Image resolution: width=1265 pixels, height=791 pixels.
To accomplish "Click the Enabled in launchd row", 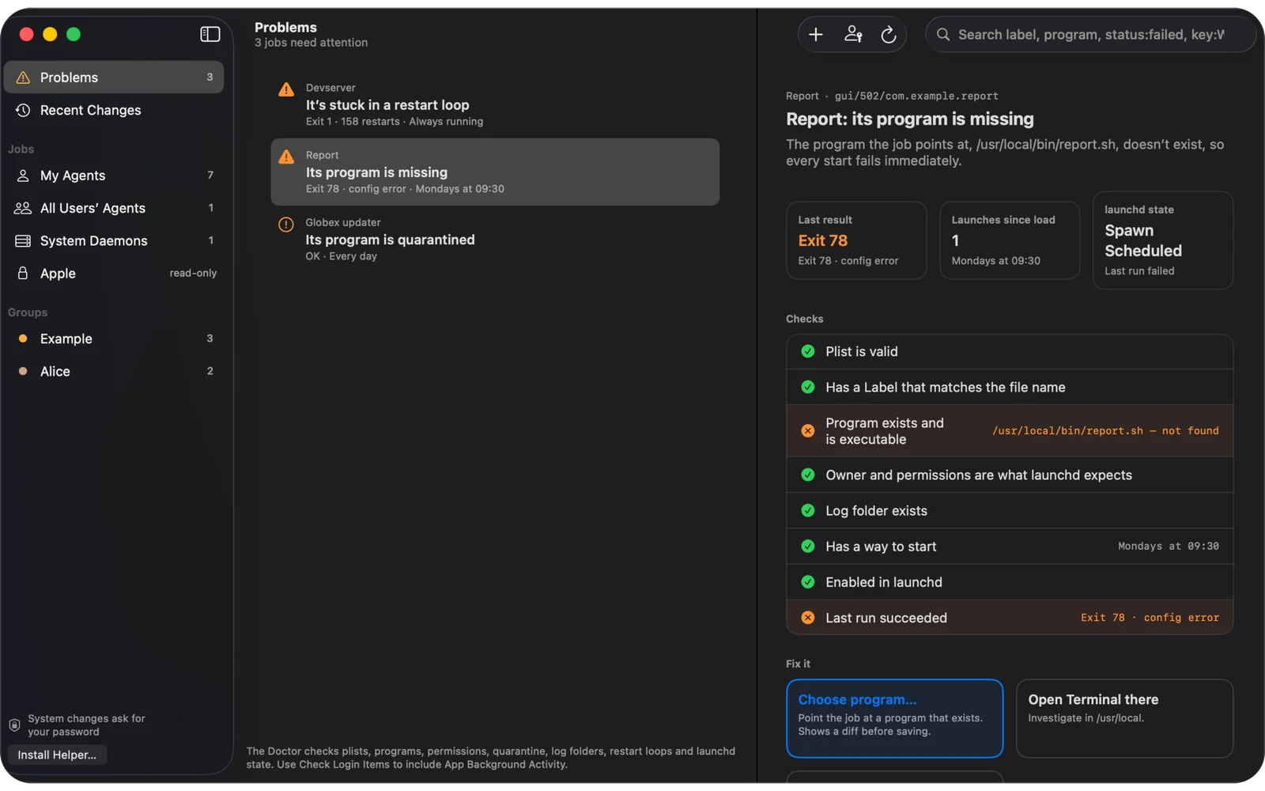I will (x=1010, y=582).
